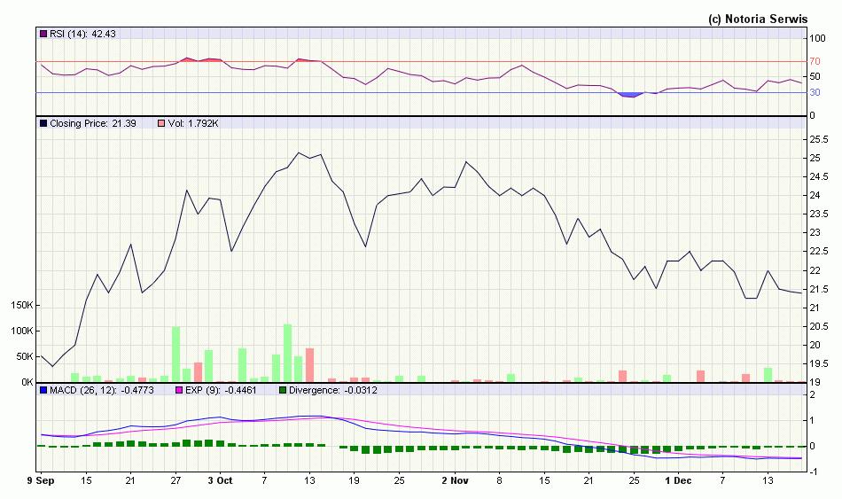
Task: Click the price axis value '22.5'
Action: [818, 252]
